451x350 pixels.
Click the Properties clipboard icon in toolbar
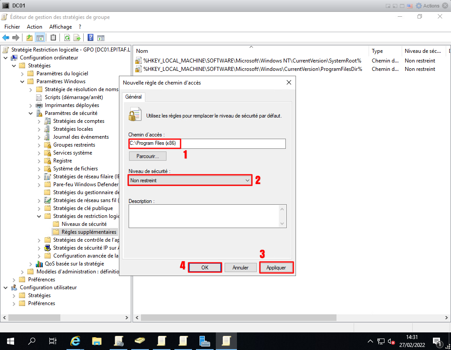tap(53, 37)
